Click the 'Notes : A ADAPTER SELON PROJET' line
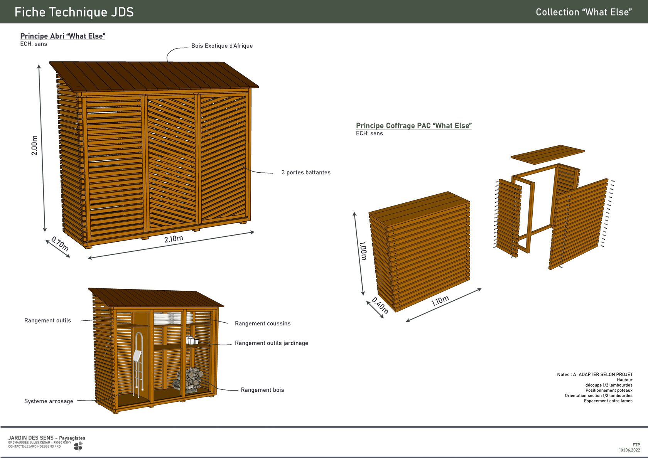This screenshot has width=648, height=458. point(595,374)
